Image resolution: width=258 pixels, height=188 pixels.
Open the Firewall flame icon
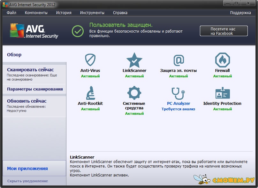pyautogui.click(x=223, y=60)
